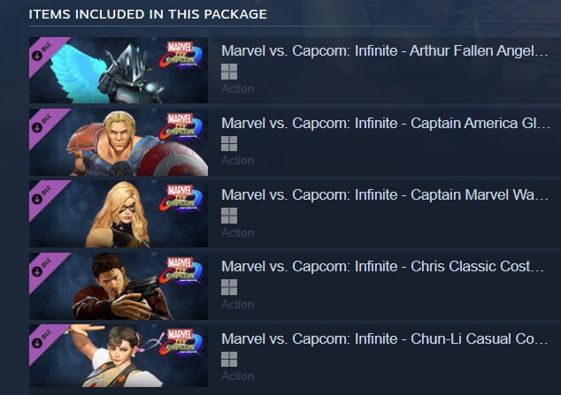
Task: Click Windows icon under Arthur Fallen Angel item
Action: tap(229, 72)
